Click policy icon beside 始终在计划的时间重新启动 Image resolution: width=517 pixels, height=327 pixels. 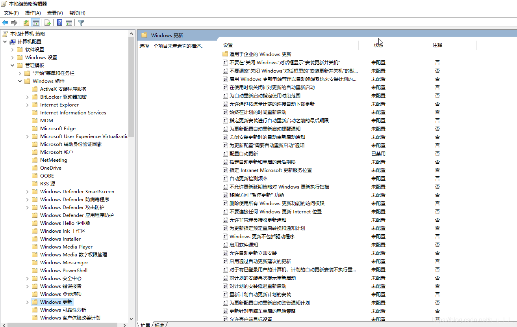[225, 112]
